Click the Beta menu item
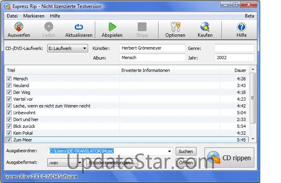 pyautogui.click(x=249, y=16)
